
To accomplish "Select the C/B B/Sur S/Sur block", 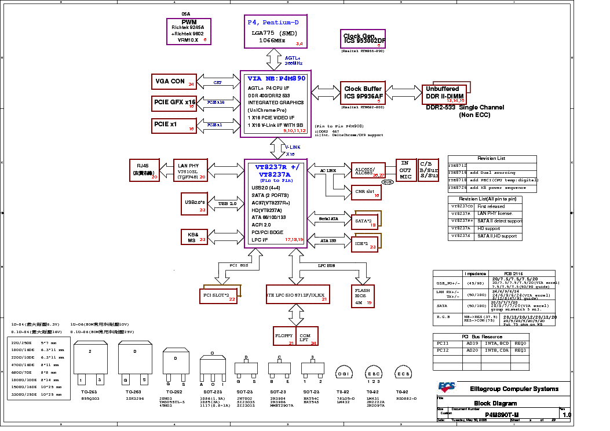I will [x=428, y=170].
